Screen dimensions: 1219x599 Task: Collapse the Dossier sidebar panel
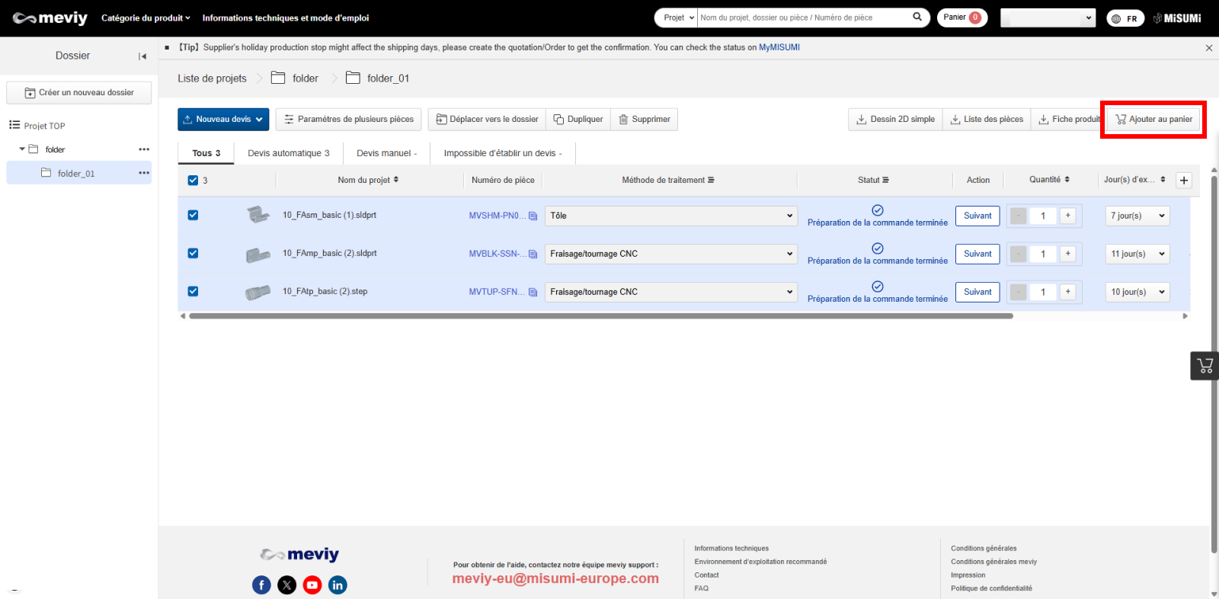coord(142,56)
